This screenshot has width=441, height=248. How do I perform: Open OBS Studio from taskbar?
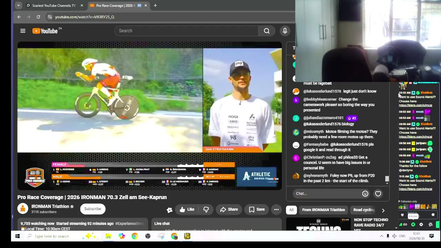148,236
